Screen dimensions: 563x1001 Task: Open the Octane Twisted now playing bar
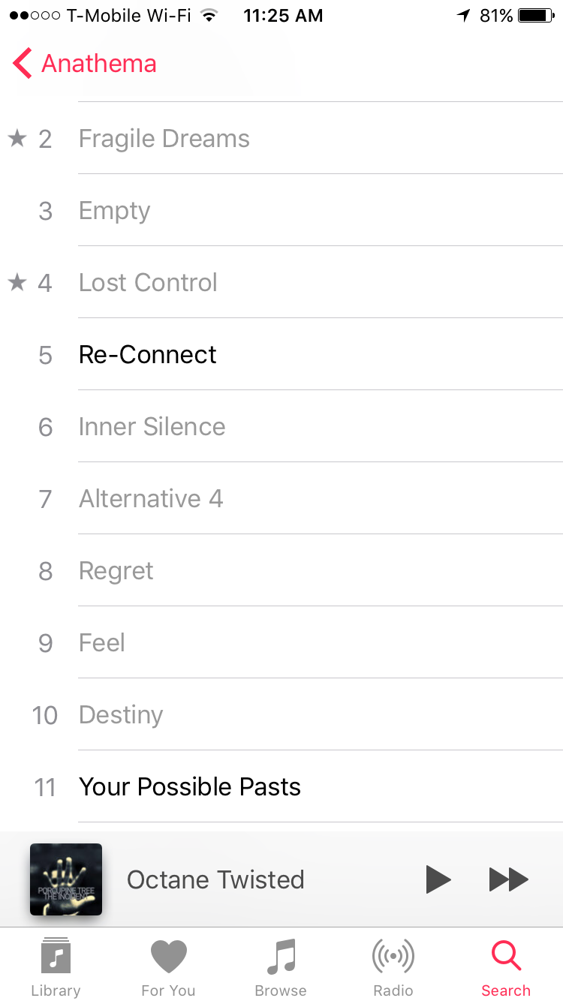pyautogui.click(x=281, y=879)
